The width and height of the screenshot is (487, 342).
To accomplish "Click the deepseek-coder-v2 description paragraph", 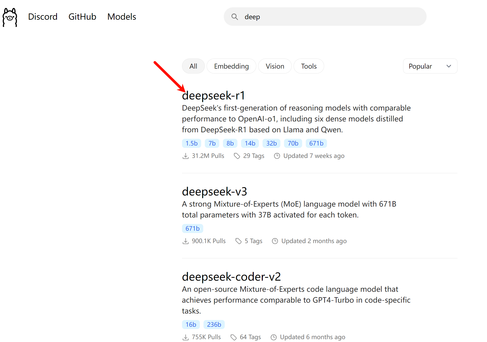I will pyautogui.click(x=296, y=300).
